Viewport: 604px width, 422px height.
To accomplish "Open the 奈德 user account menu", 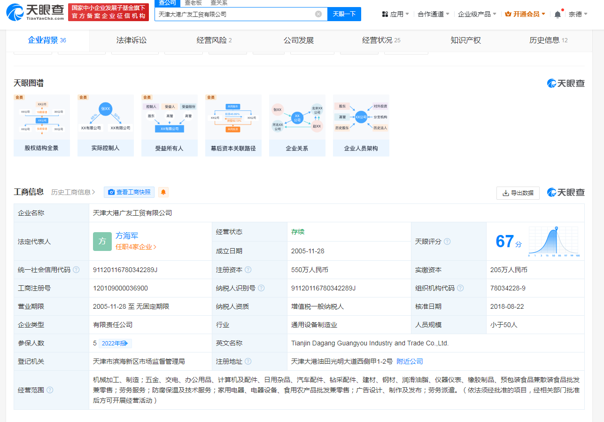I will click(x=578, y=14).
